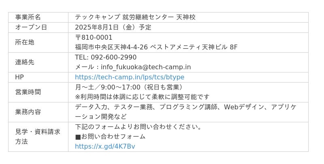Click the 〒810-0001 postal code
324x164 pixels.
coord(94,37)
